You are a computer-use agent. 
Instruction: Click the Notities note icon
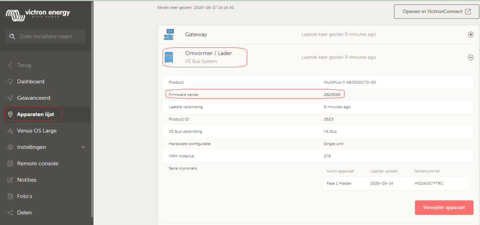click(x=10, y=180)
